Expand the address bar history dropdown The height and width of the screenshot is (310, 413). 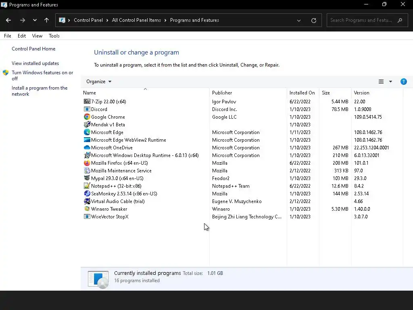299,20
